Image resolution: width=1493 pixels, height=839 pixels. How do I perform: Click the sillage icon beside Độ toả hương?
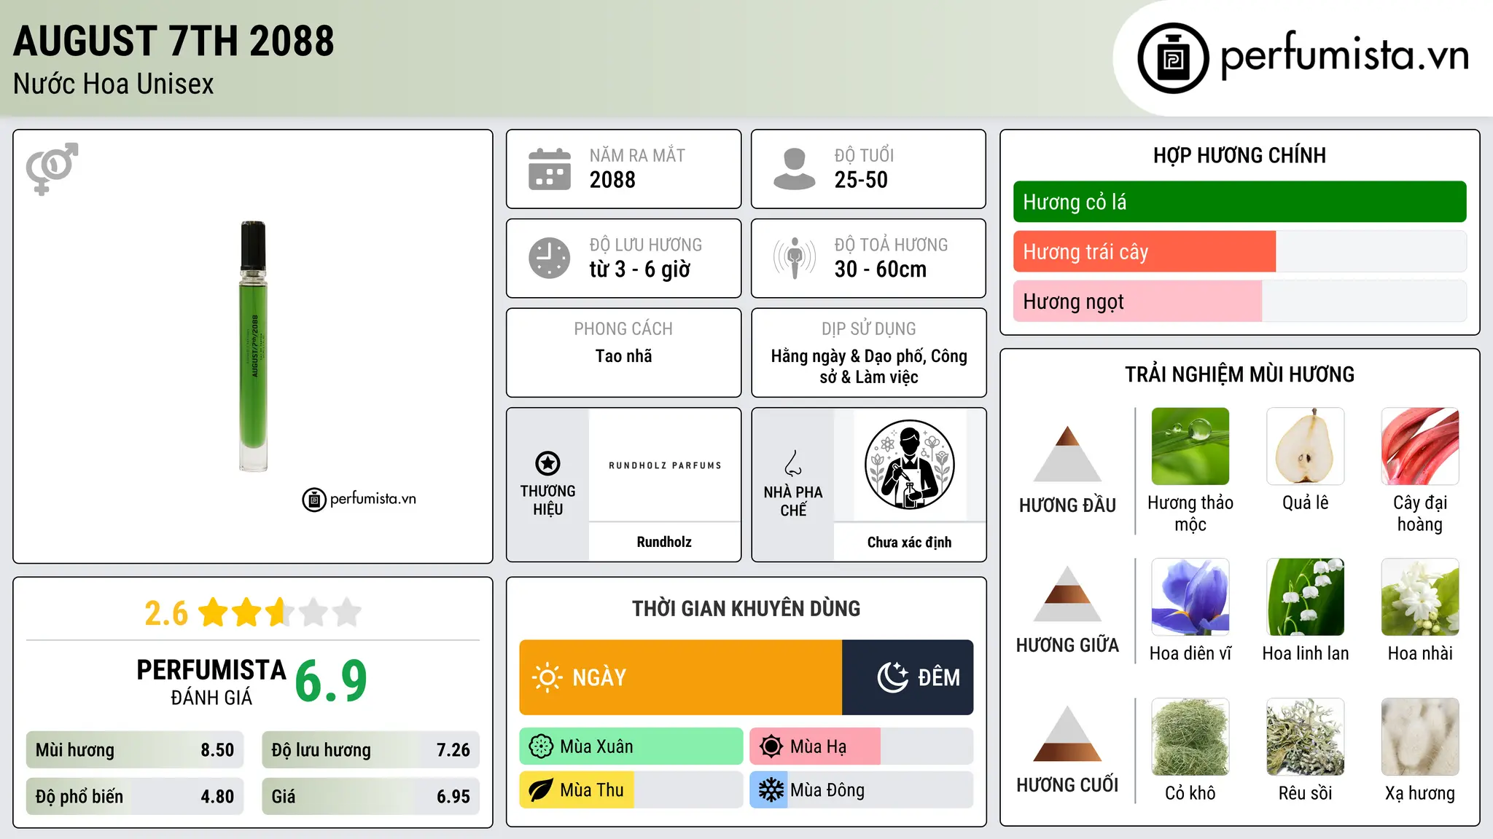pos(794,258)
